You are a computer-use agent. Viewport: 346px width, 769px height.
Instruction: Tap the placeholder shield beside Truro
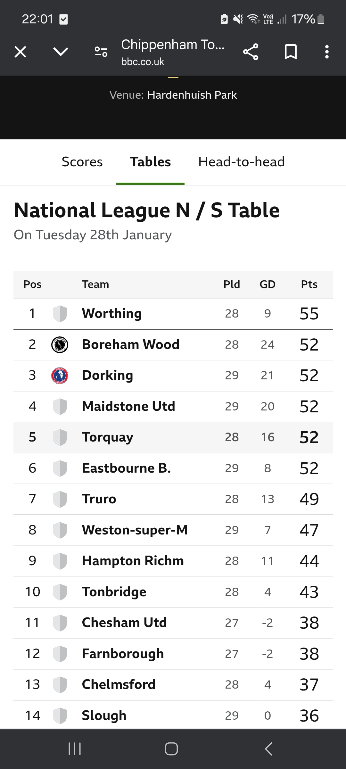[x=60, y=499]
